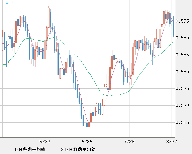Click the 0.565 price axis label

(182, 122)
